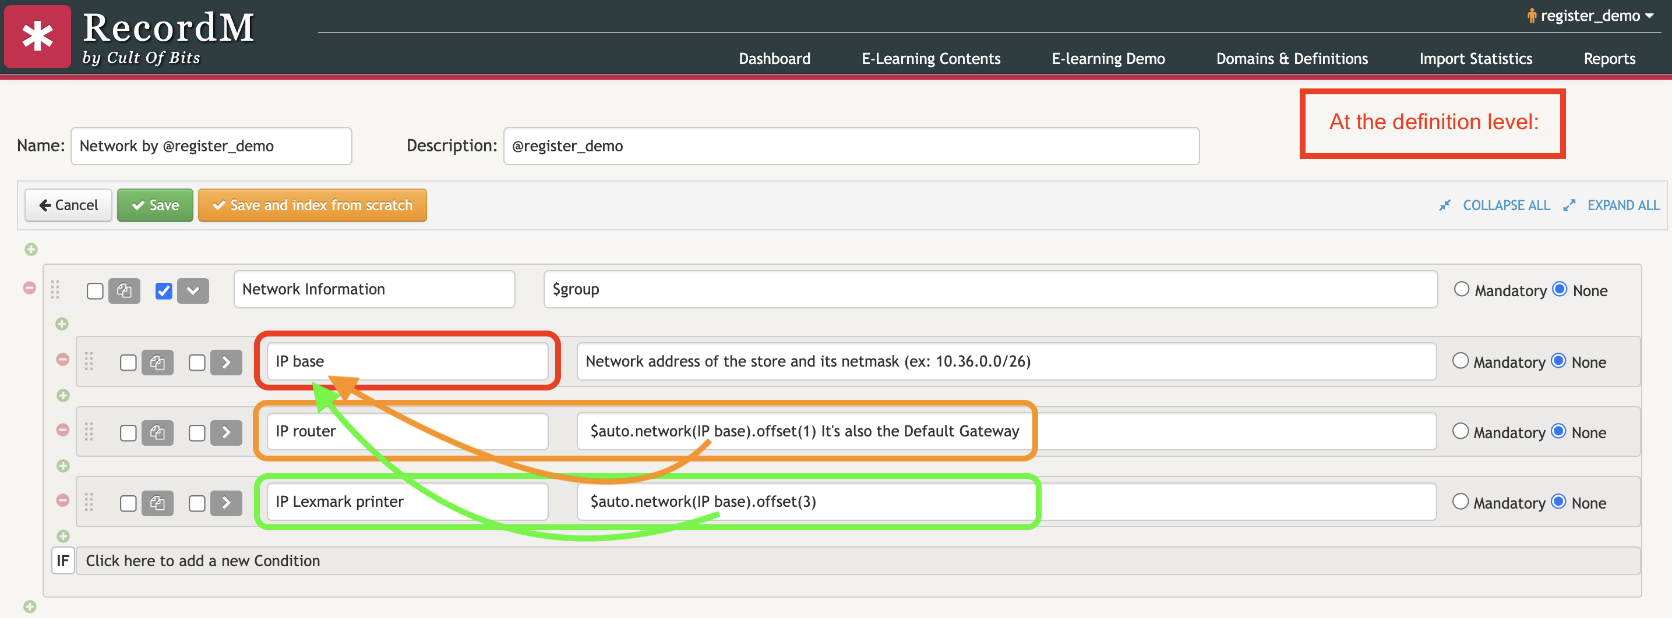Click the user icon next to register_demo
1672x618 pixels.
pos(1532,16)
